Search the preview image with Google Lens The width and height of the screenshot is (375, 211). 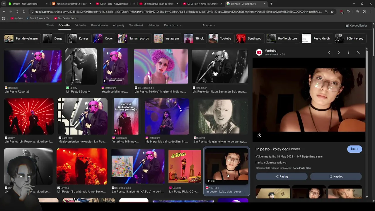click(259, 135)
